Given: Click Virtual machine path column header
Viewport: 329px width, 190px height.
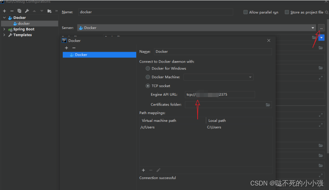Looking at the screenshot, I should coord(159,121).
